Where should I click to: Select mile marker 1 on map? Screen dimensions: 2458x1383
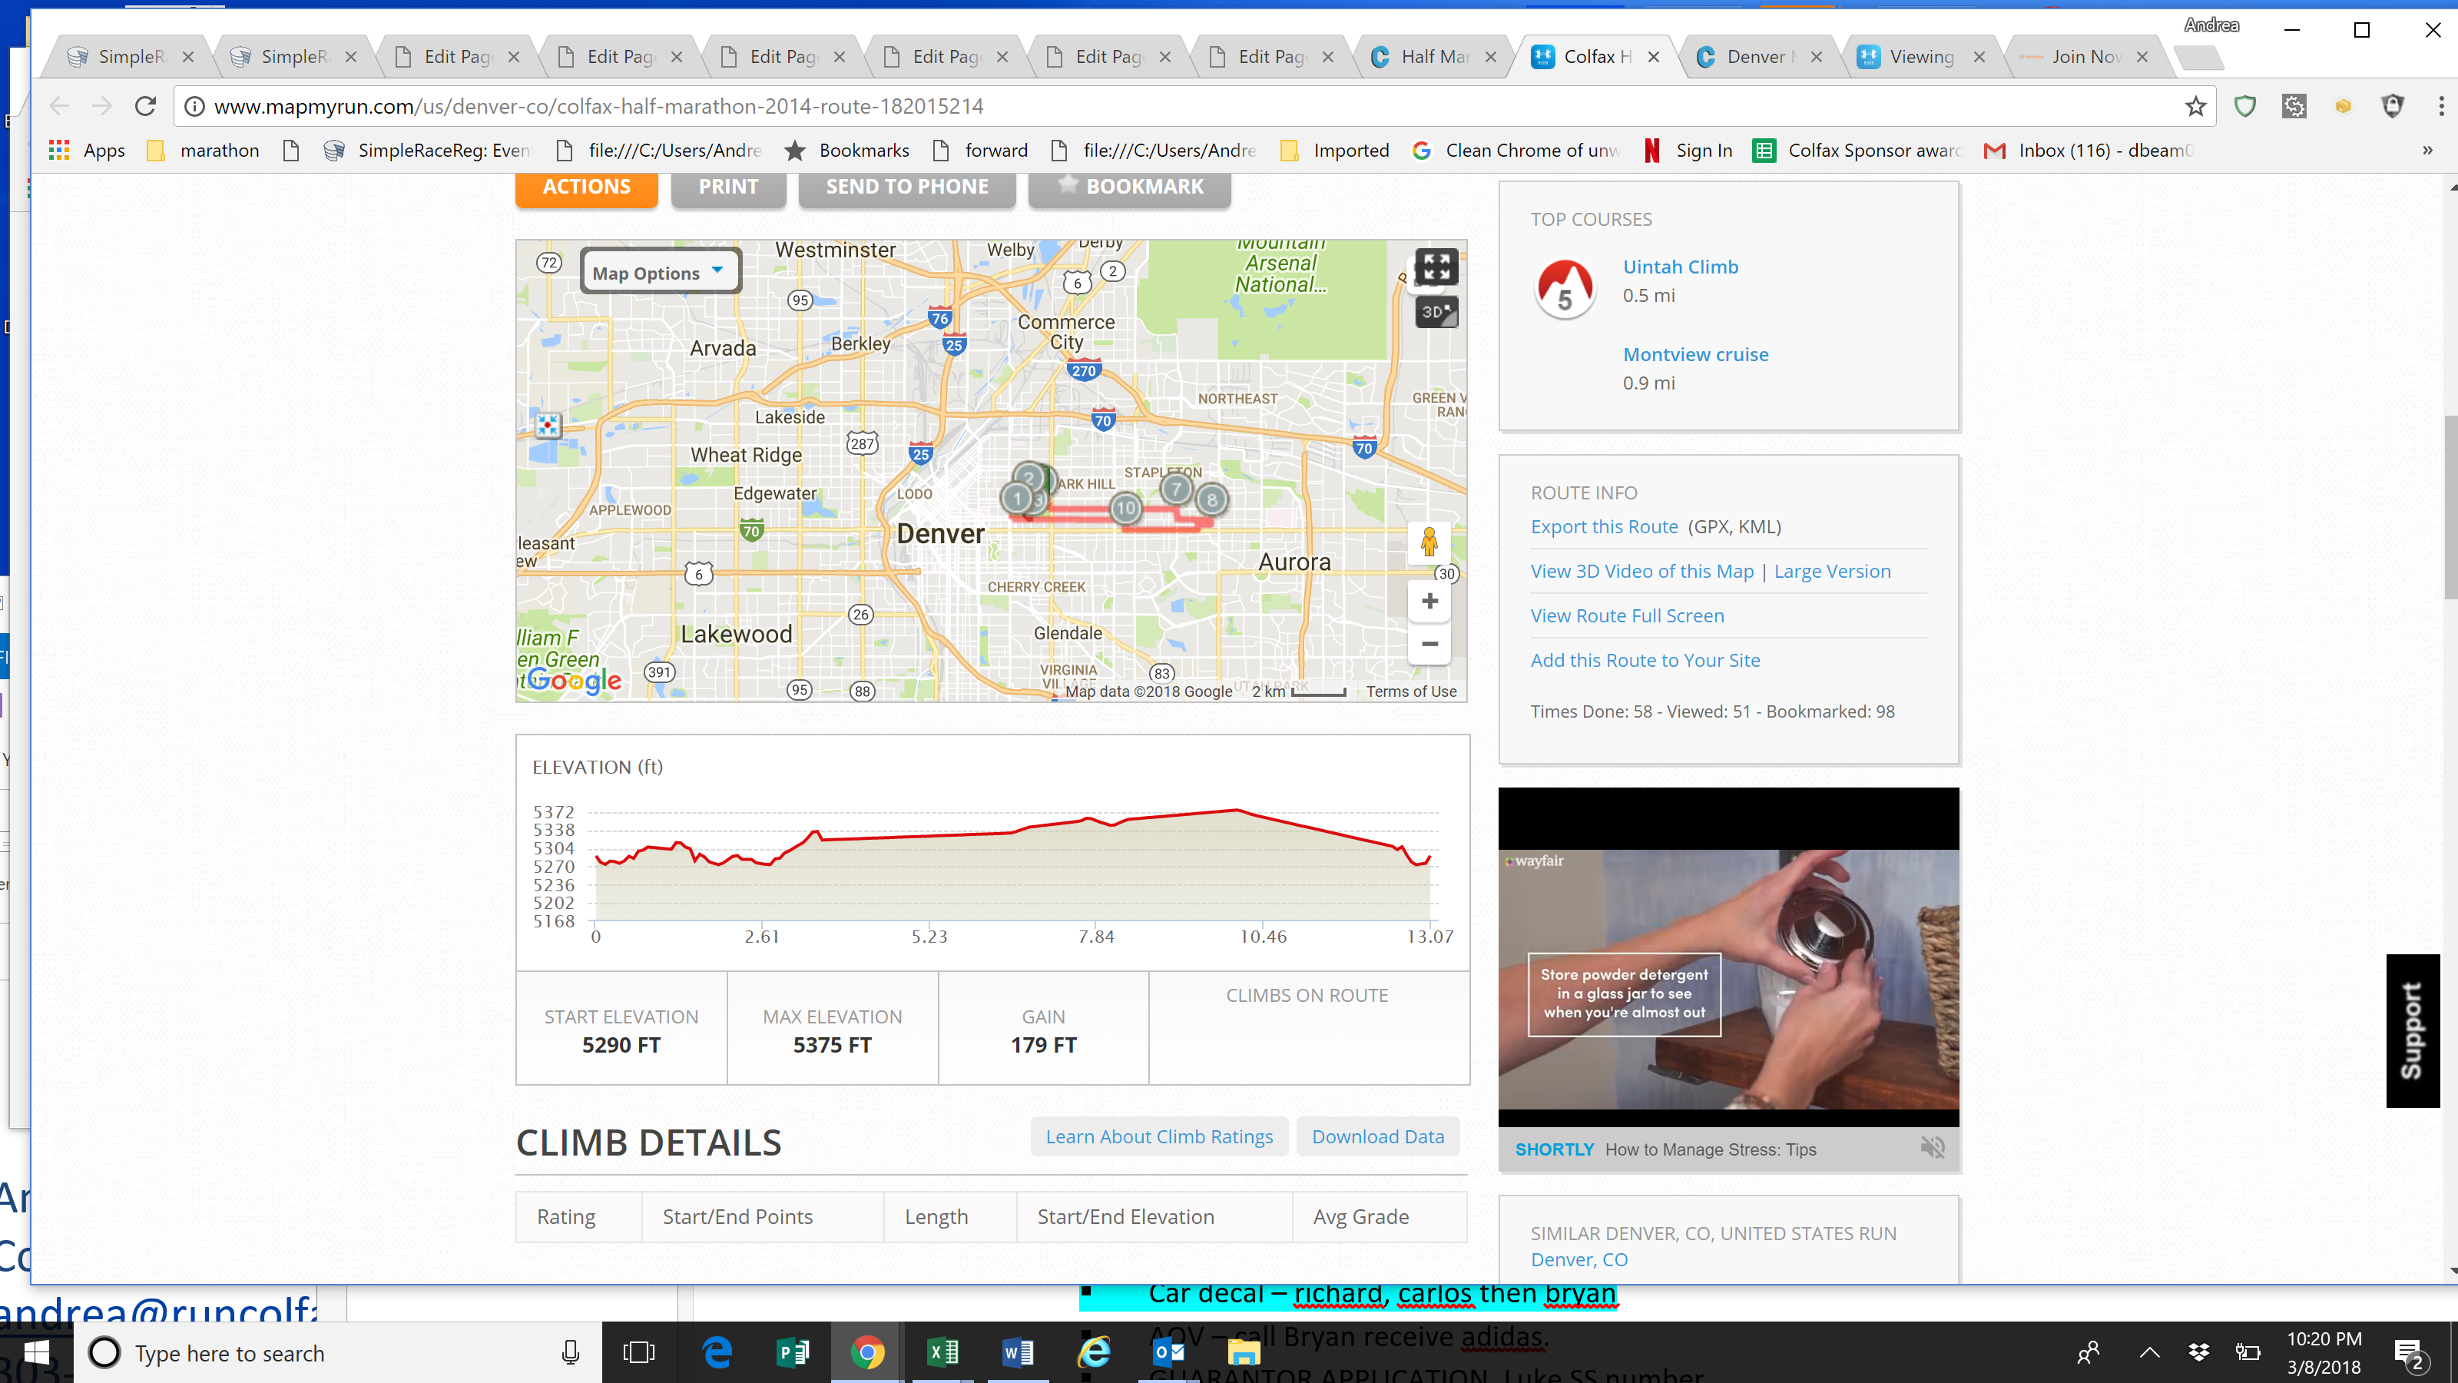1016,498
